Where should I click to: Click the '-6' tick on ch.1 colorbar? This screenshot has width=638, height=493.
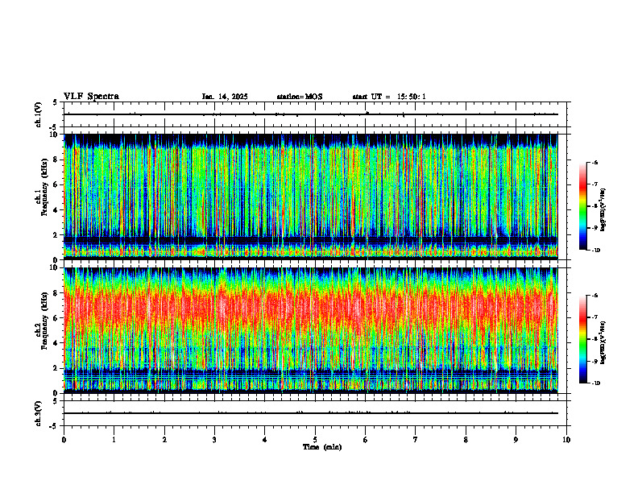595,163
